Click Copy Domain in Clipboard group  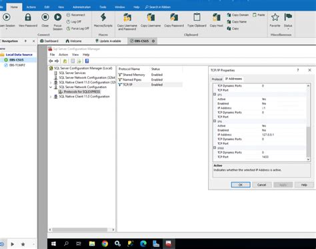click(x=237, y=15)
